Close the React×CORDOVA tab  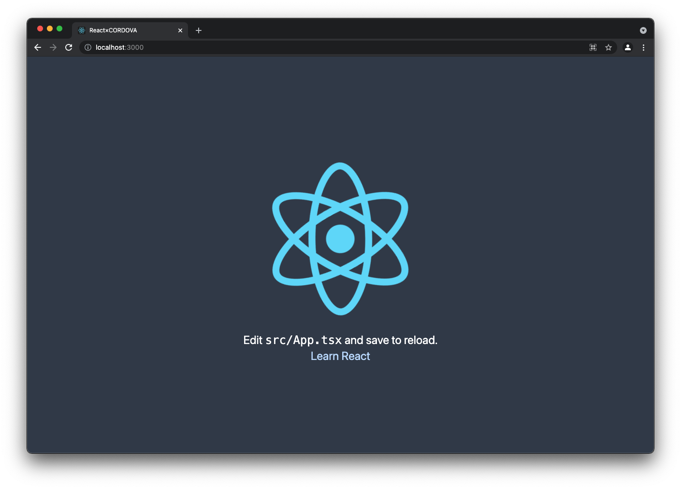click(x=180, y=30)
